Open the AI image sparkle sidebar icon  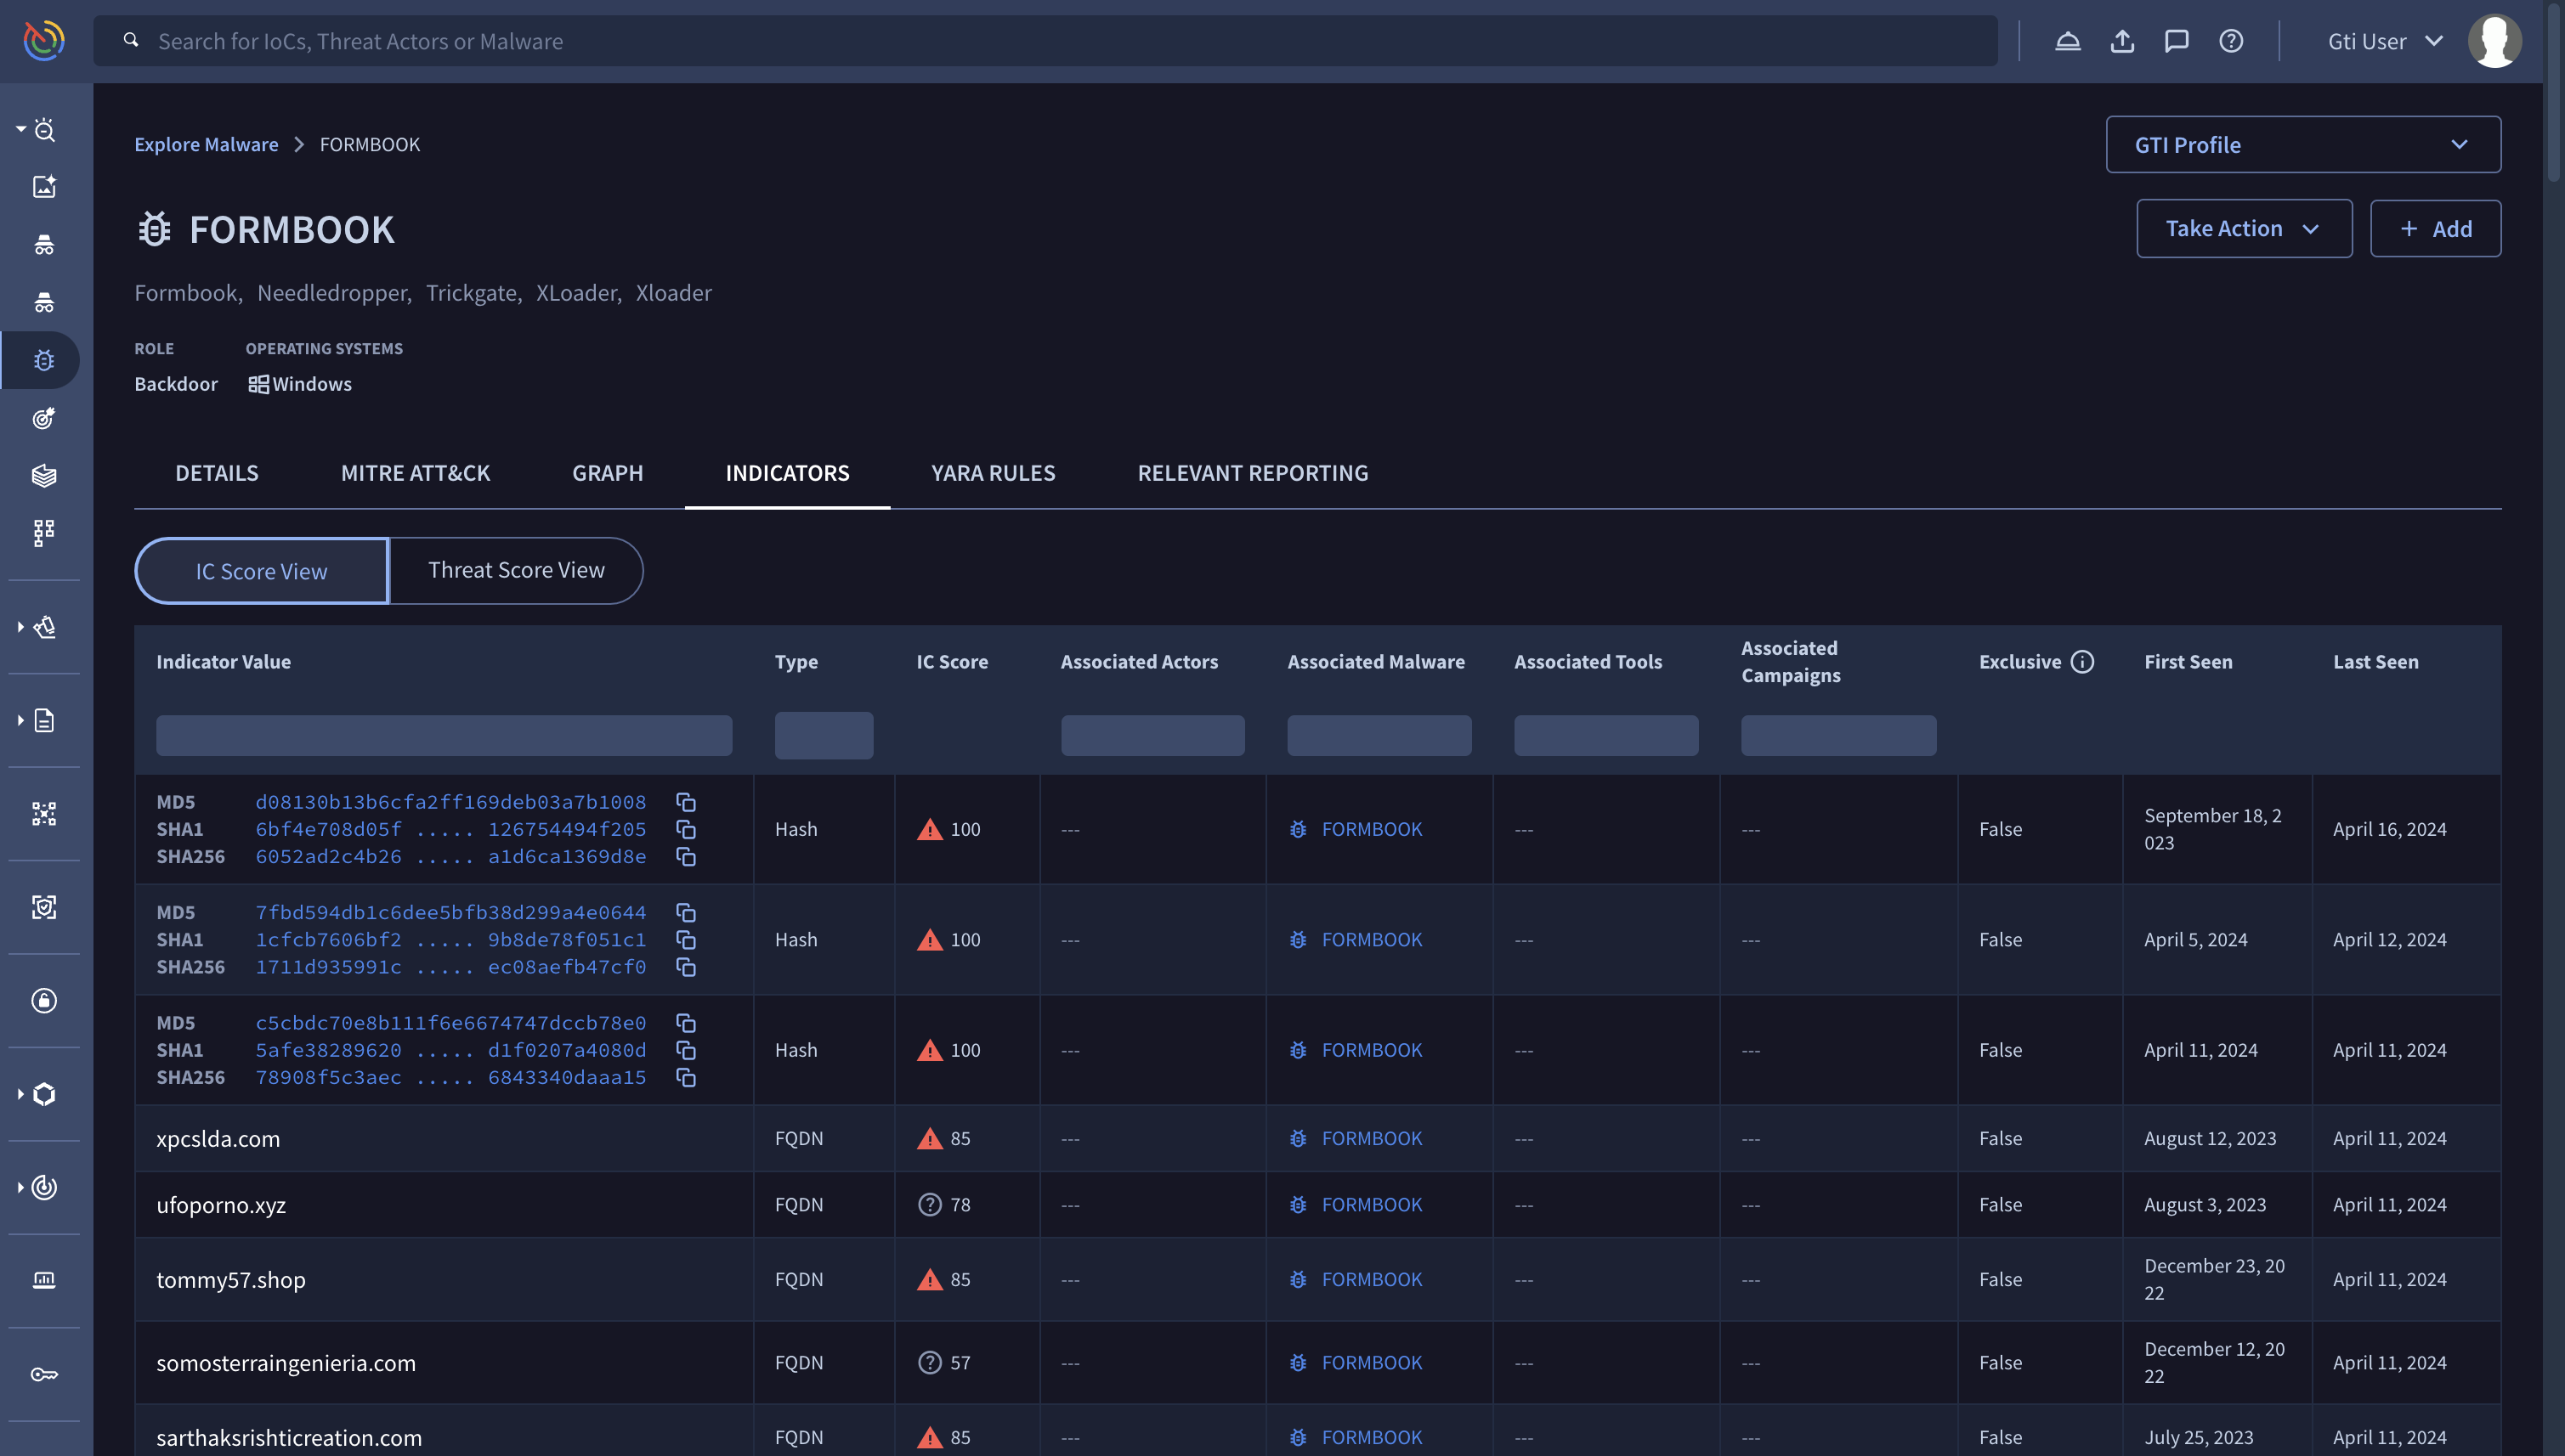(44, 187)
